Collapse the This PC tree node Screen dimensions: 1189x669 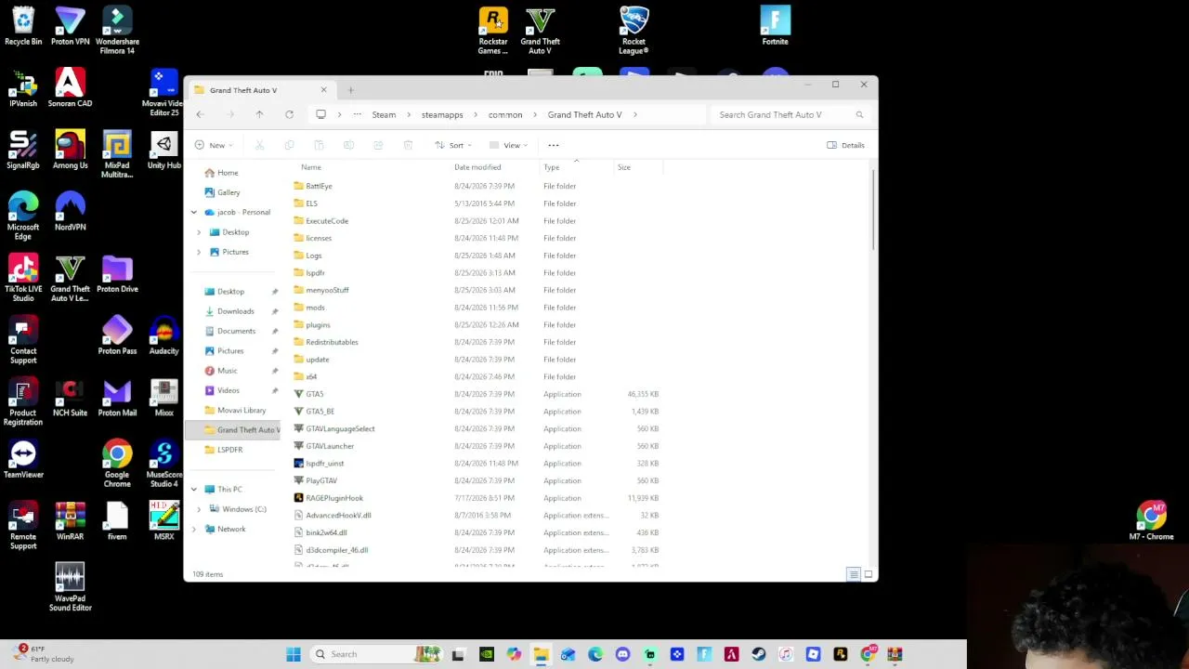click(x=194, y=489)
